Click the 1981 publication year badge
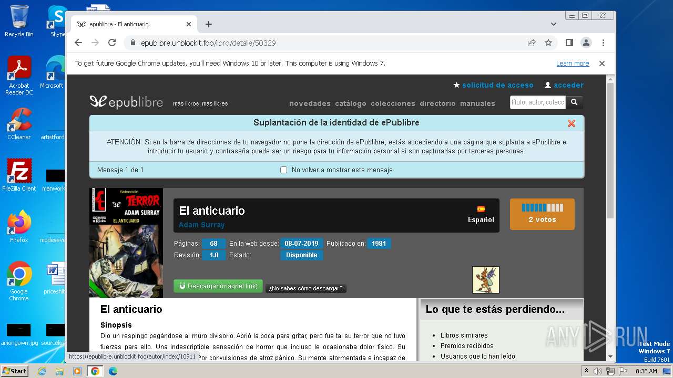Viewport: 673px width, 378px height. click(x=379, y=244)
